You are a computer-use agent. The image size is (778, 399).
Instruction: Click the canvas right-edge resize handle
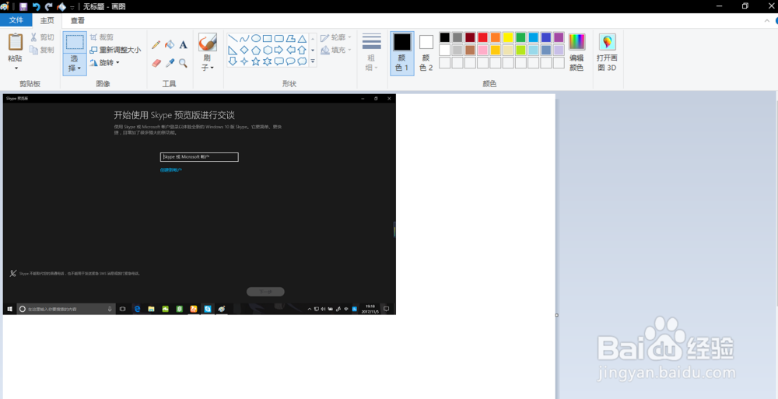[x=557, y=315]
